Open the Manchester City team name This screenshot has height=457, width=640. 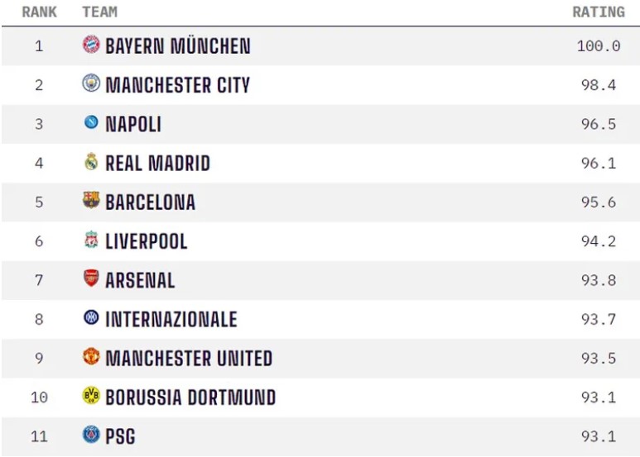(x=177, y=84)
